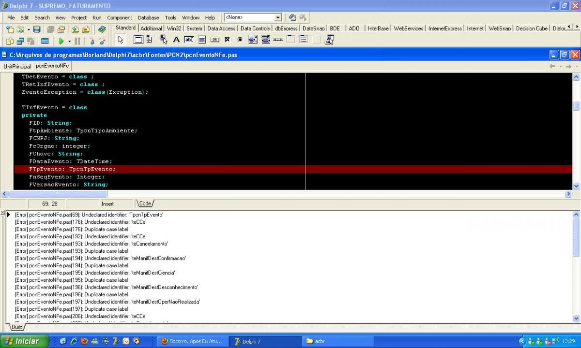This screenshot has width=581, height=348.
Task: Click the Open file toolbar icon
Action: (20, 29)
